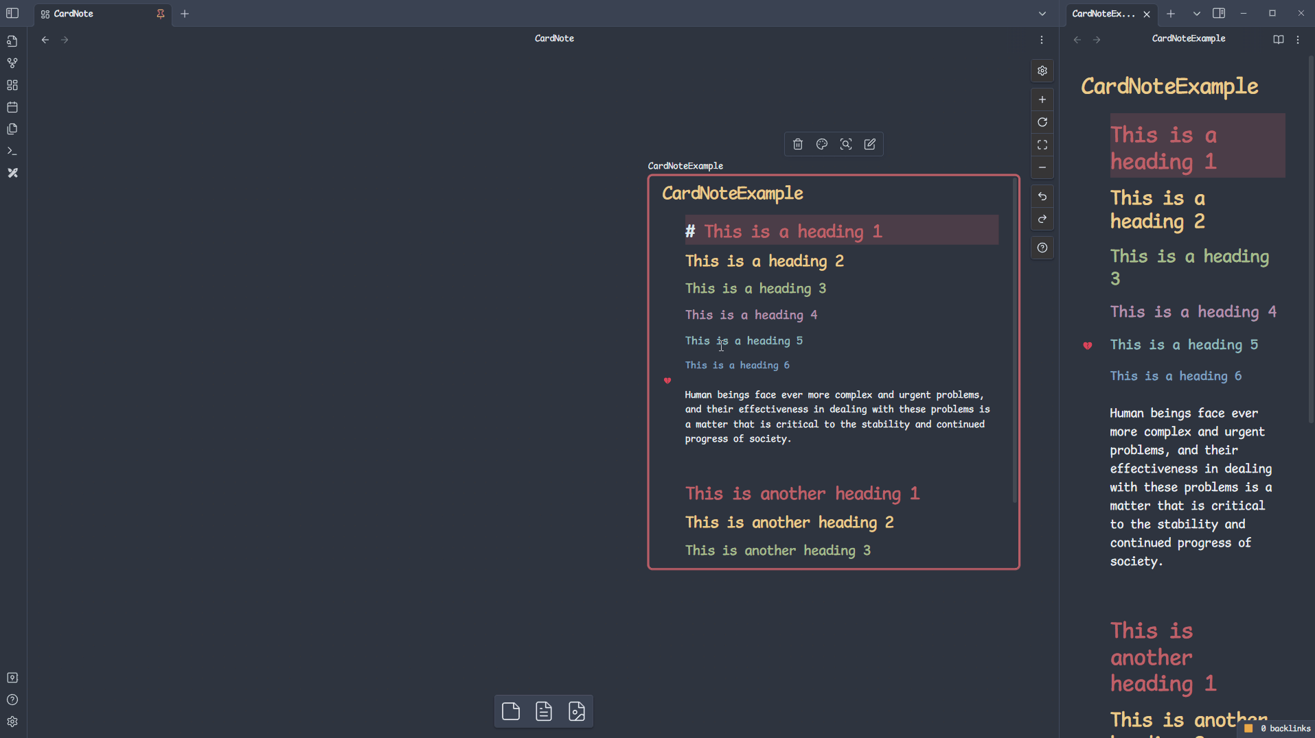Create new document via bottom file icon
Viewport: 1315px width, 738px height.
(510, 711)
